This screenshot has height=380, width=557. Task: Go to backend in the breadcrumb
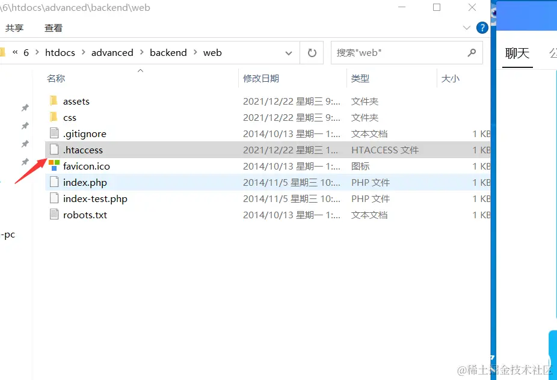[168, 52]
